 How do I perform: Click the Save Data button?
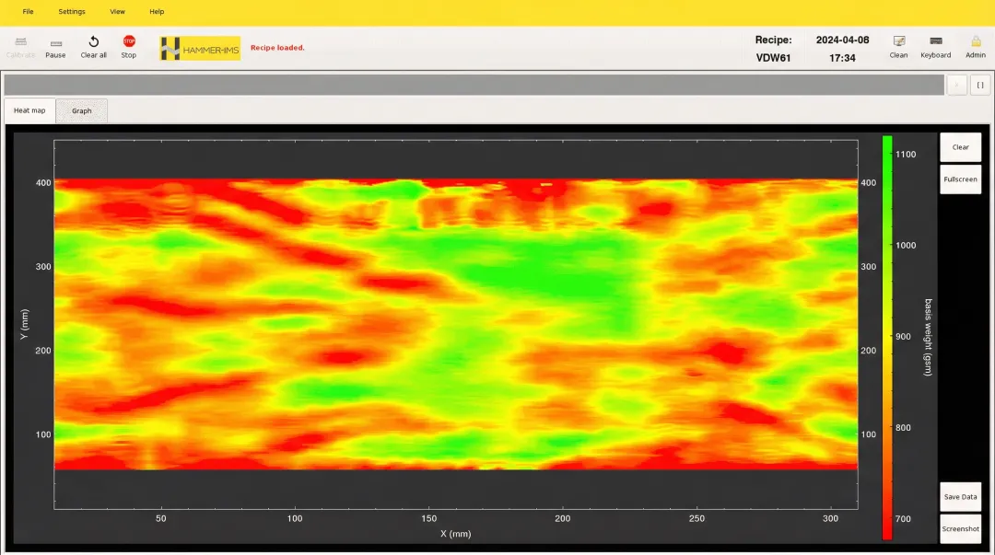(x=960, y=497)
